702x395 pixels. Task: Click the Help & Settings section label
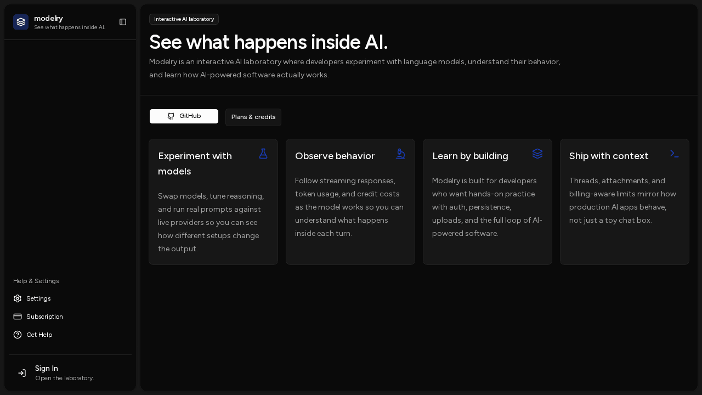tap(36, 281)
